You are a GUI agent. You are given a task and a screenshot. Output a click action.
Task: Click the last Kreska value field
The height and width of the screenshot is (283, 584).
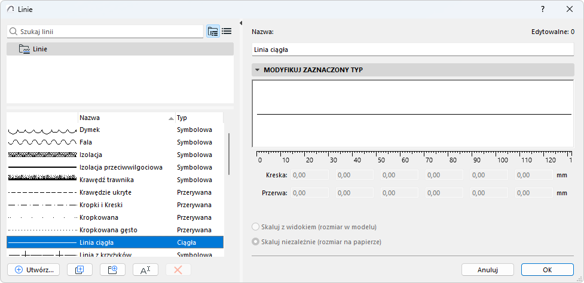[x=534, y=175]
